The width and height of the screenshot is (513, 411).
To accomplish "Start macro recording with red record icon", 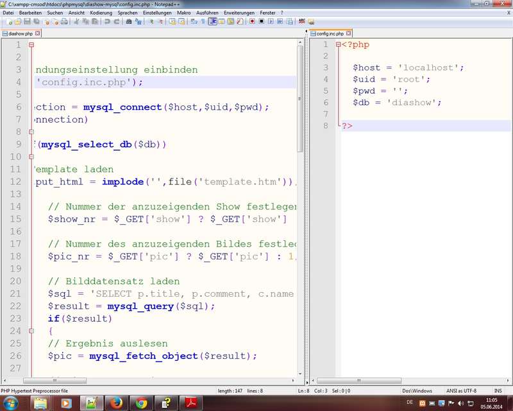I will point(252,21).
